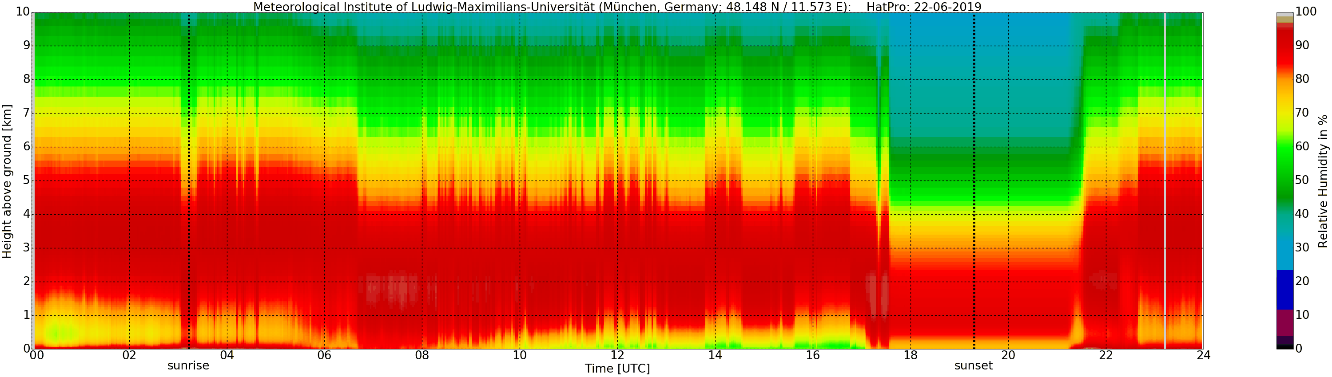Click the y-axis tick label '10'

[x=23, y=12]
